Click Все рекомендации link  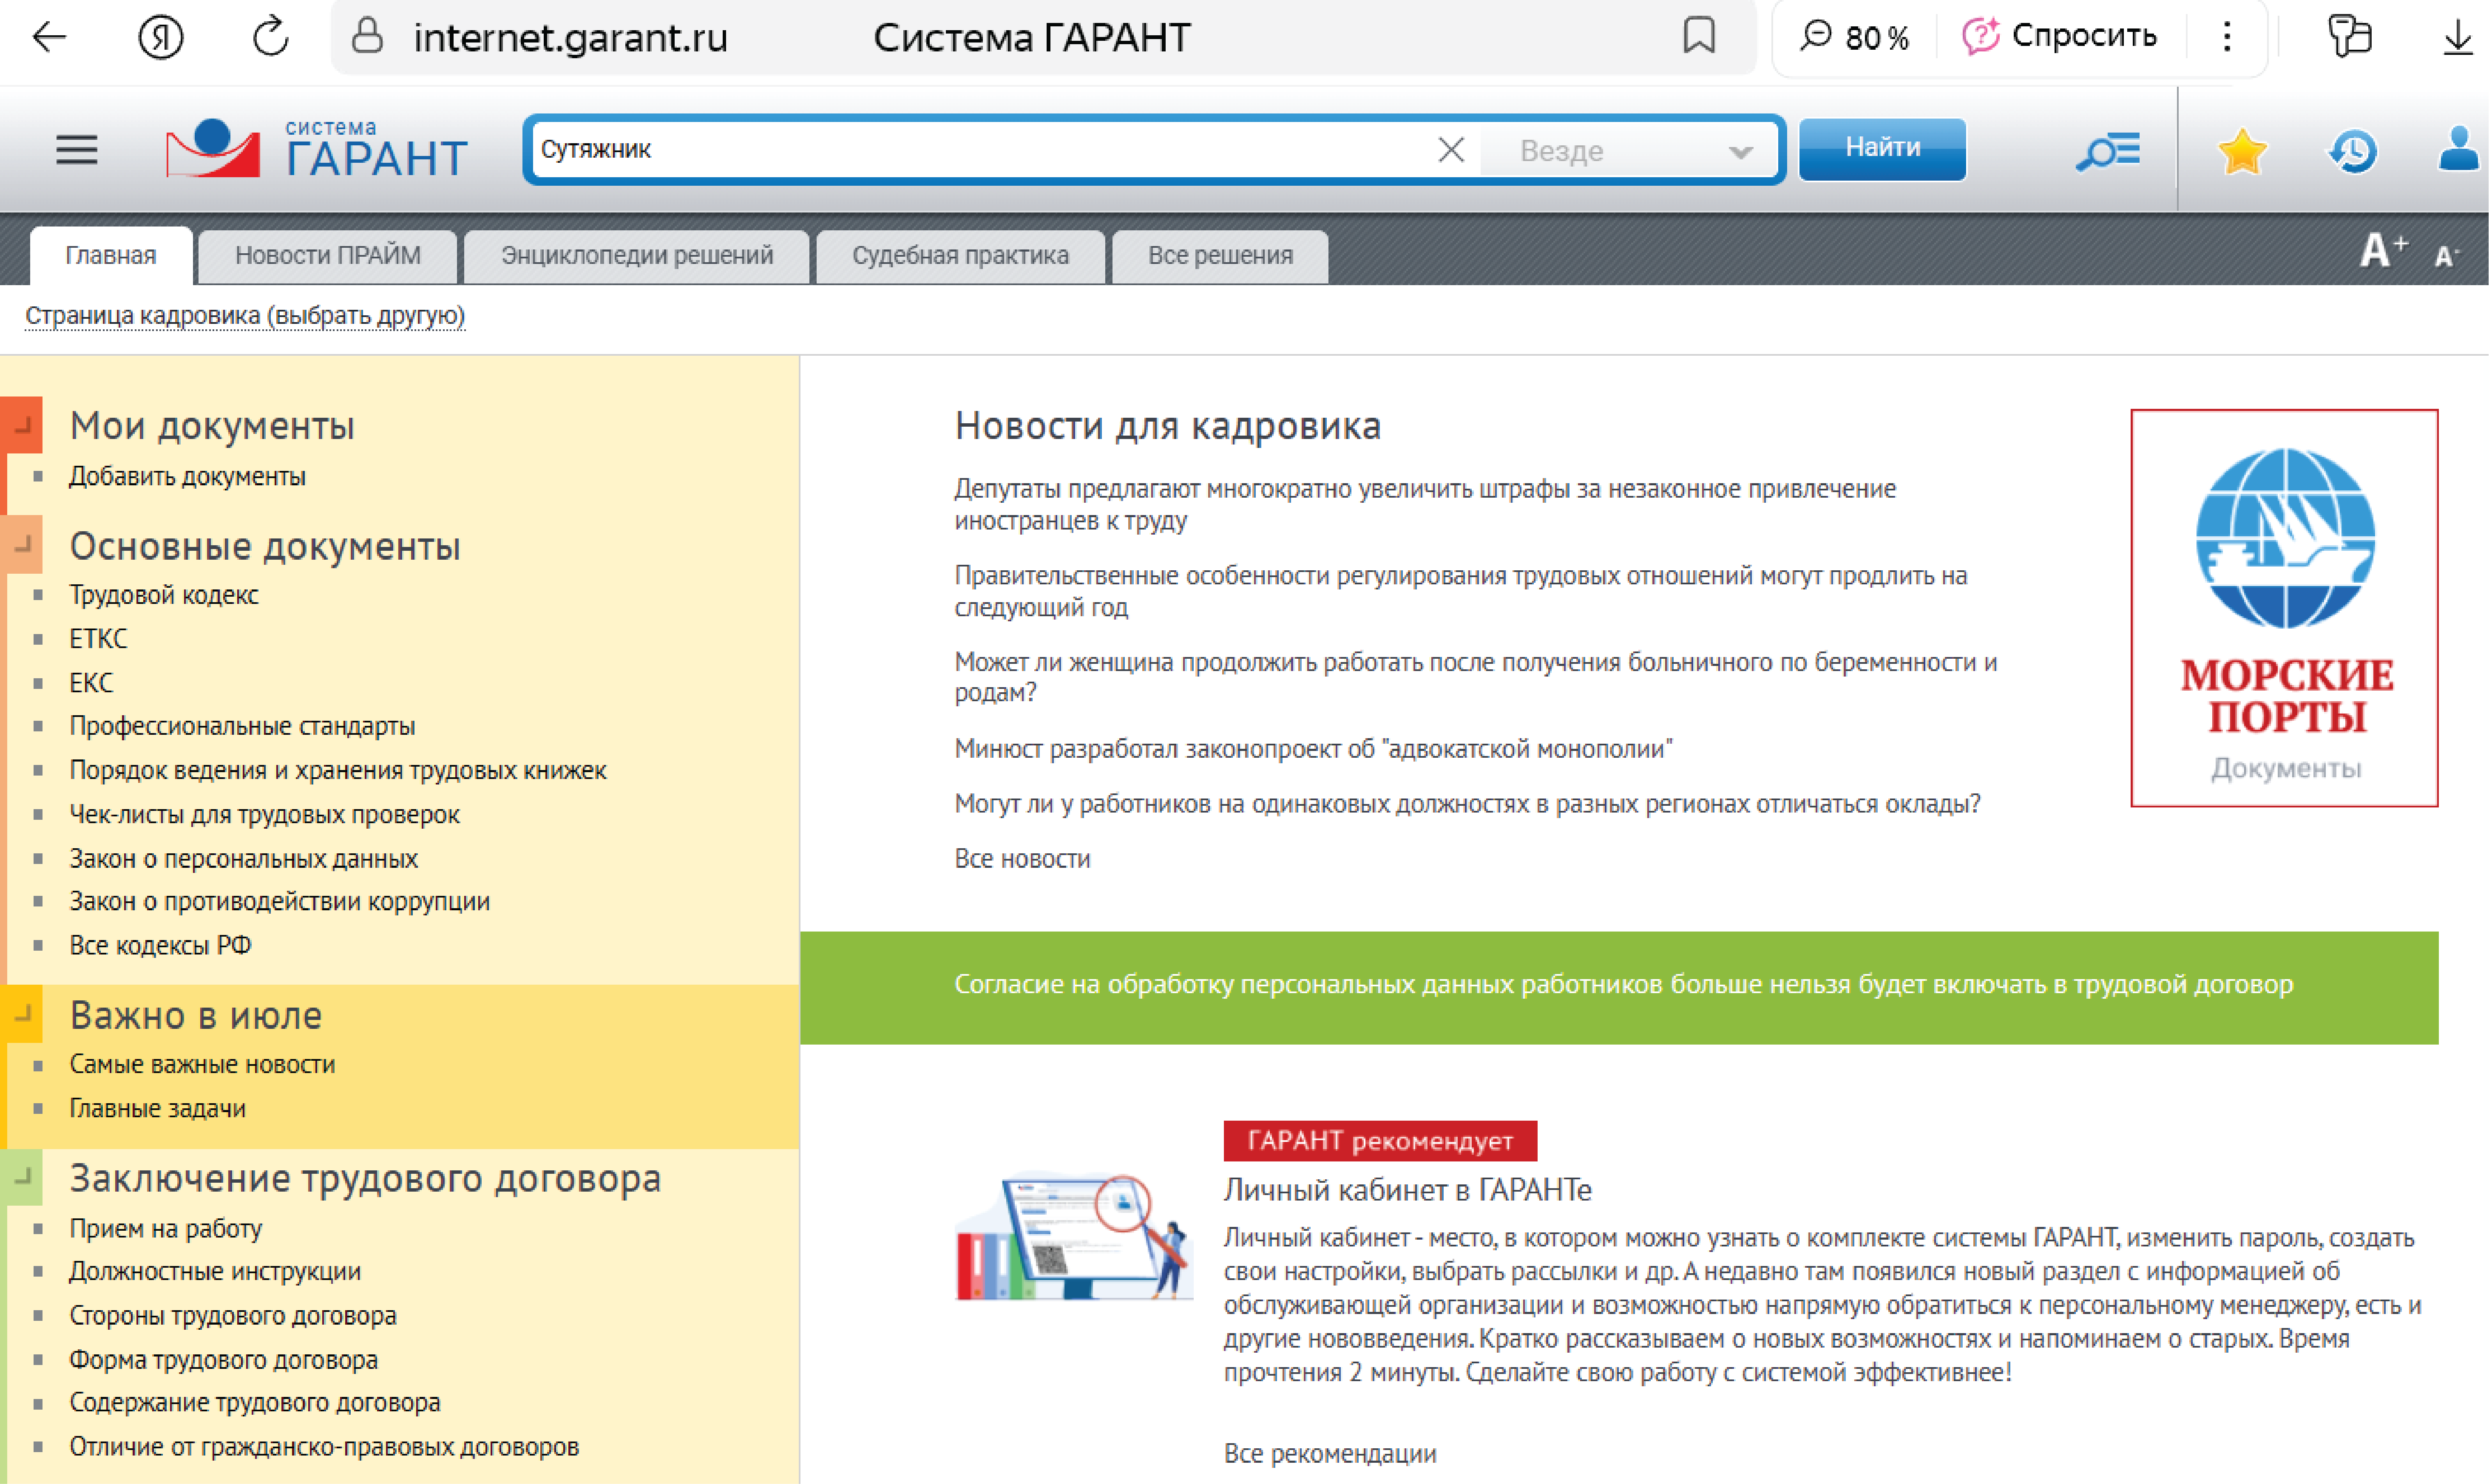tap(1330, 1453)
